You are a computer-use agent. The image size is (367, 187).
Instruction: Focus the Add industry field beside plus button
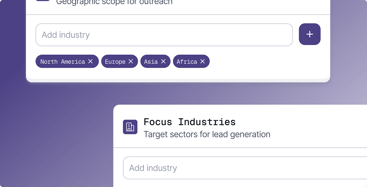[x=164, y=35]
